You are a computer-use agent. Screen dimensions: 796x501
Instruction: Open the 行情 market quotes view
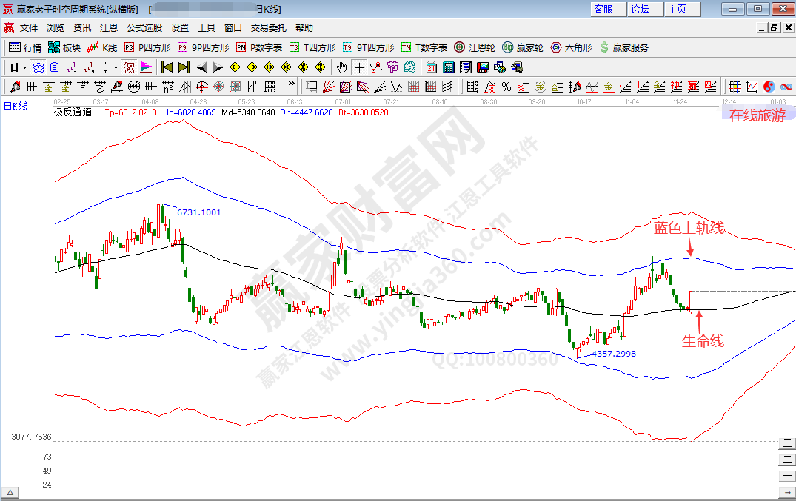click(24, 47)
